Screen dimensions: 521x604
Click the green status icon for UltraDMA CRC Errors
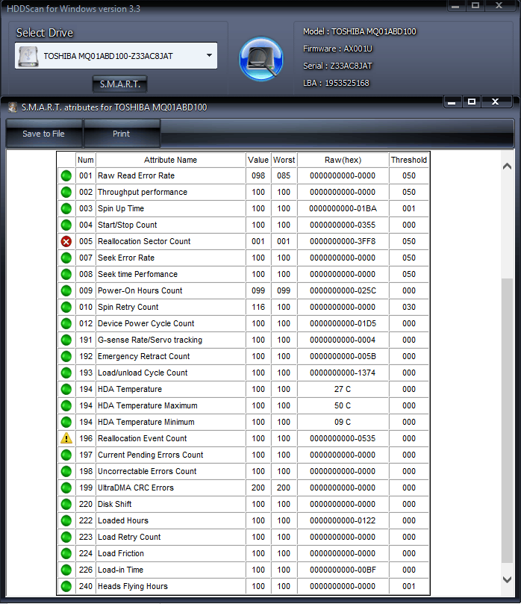[66, 488]
